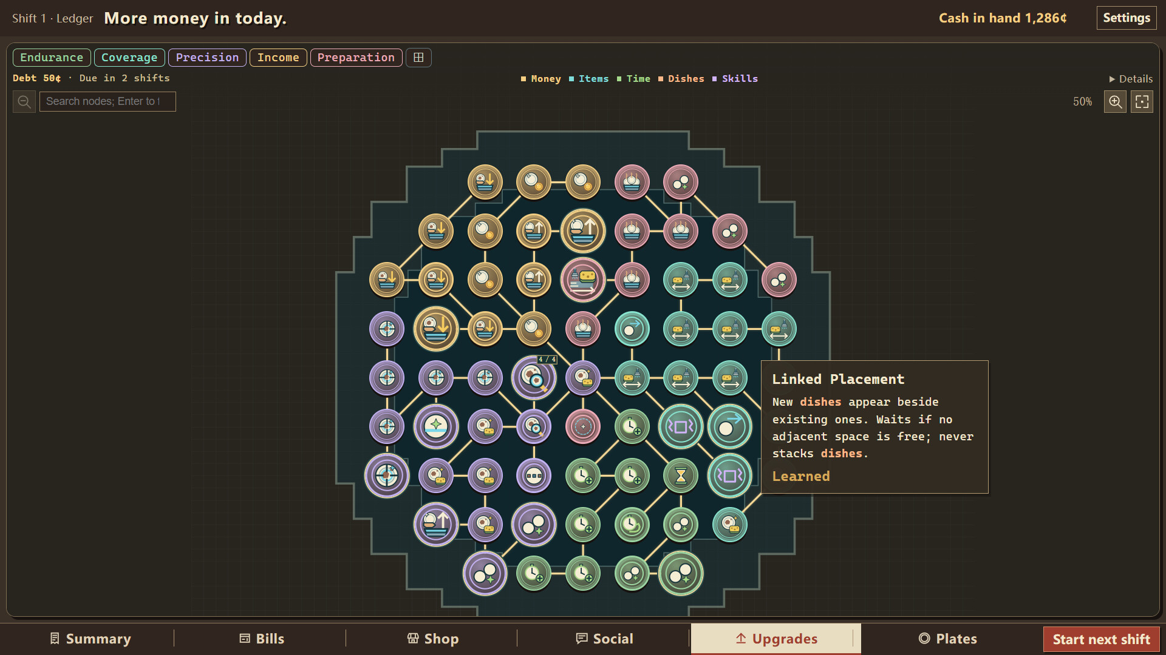Click the Search nodes input field
Viewport: 1166px width, 655px height.
tap(107, 101)
